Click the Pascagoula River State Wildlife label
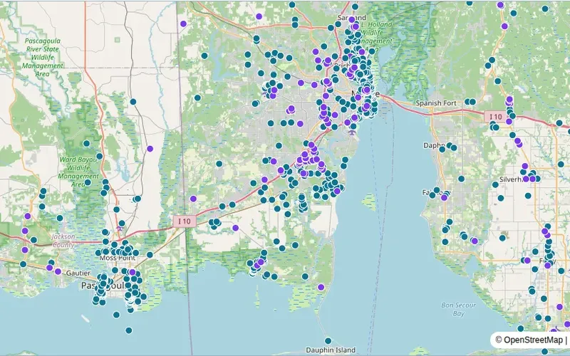This screenshot has width=570, height=356. point(43,57)
